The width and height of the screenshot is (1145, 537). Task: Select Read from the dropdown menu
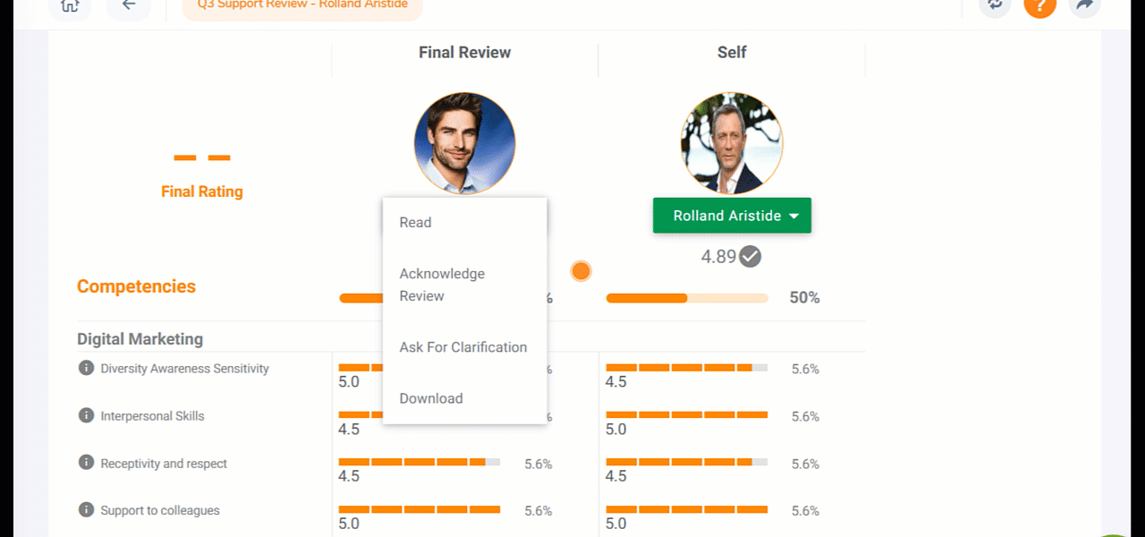[x=415, y=222]
